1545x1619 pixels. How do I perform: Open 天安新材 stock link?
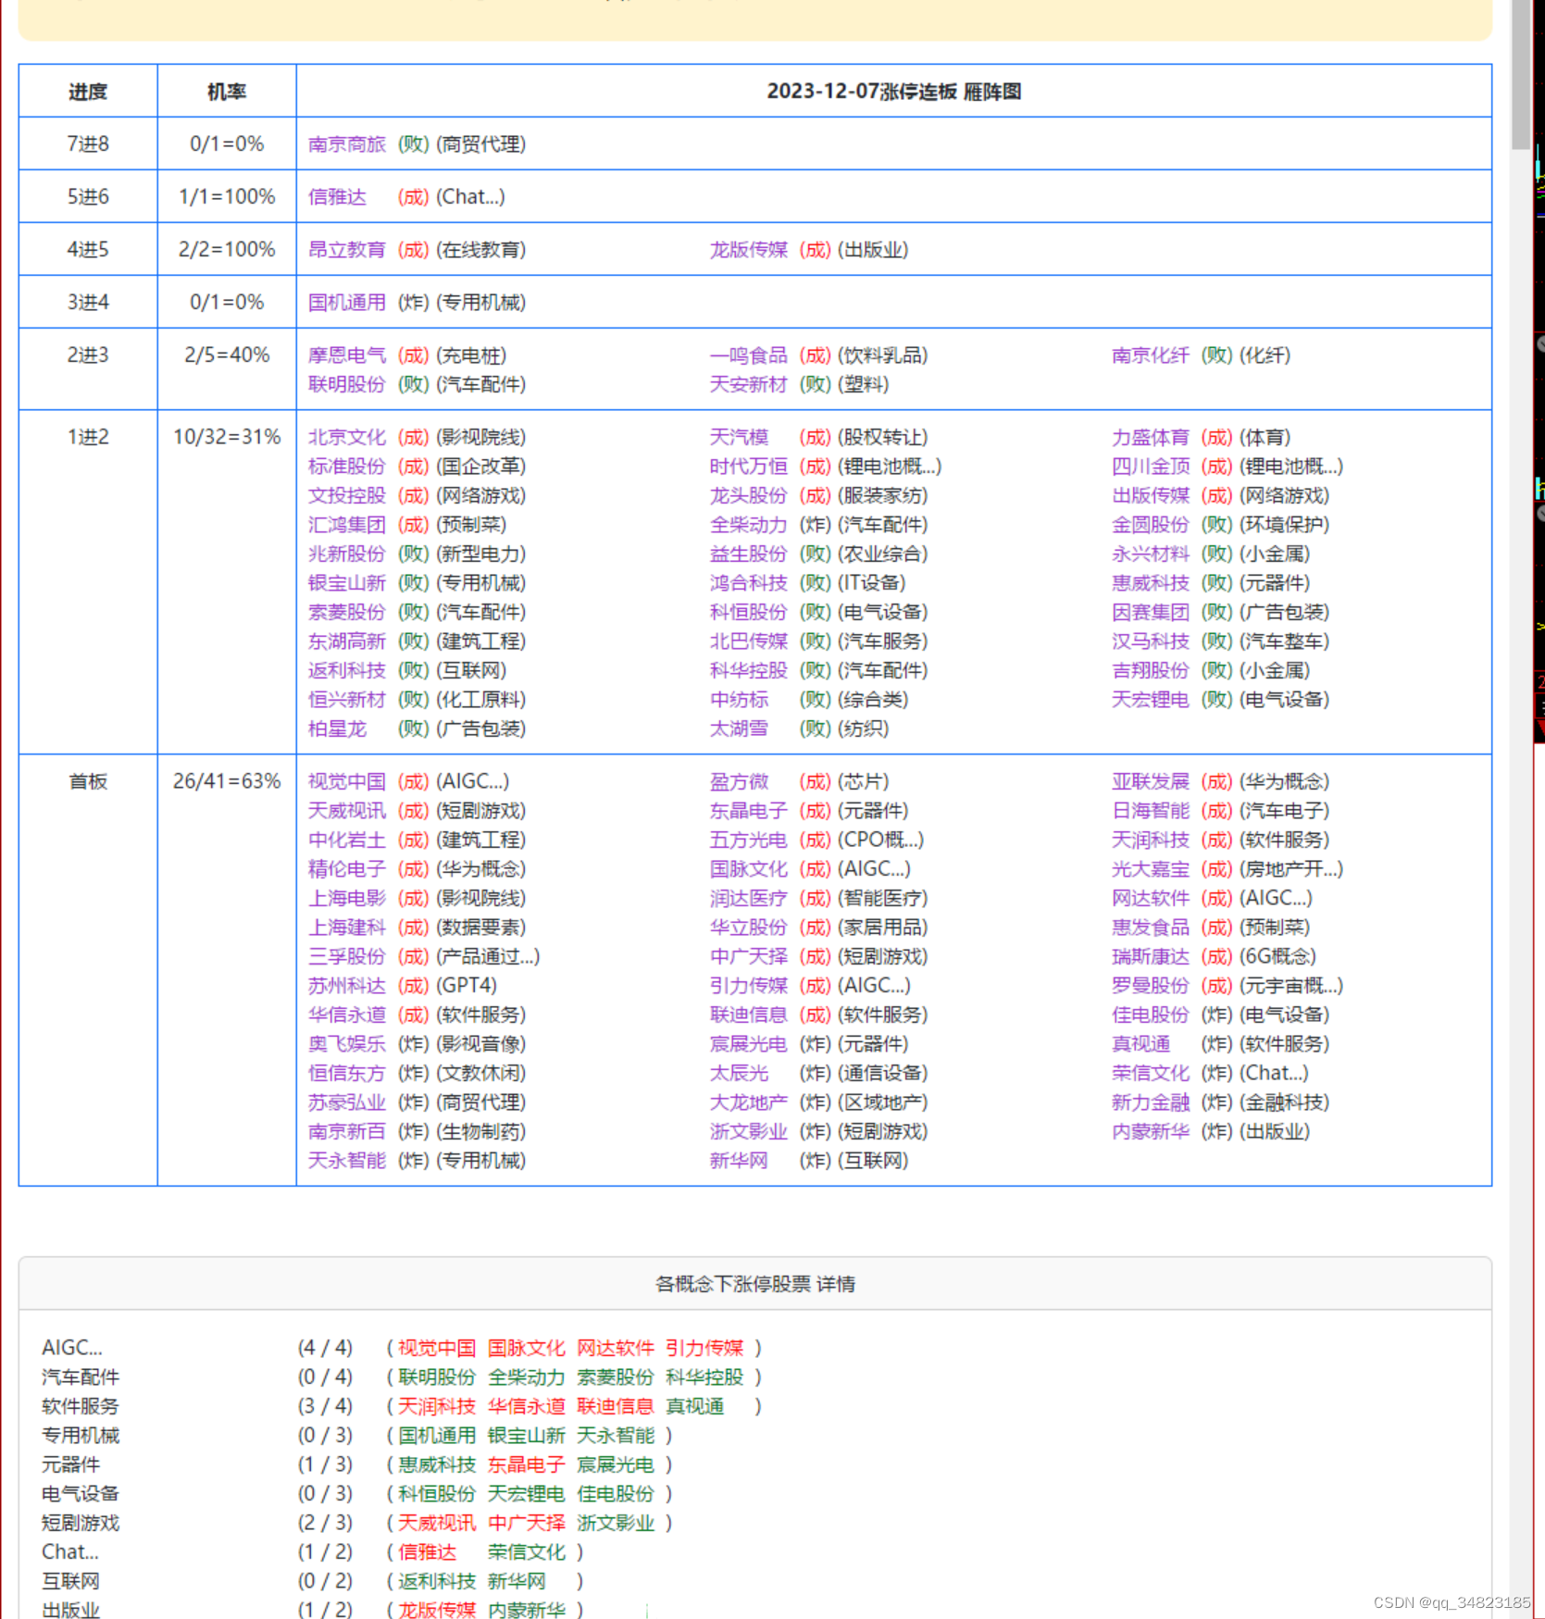tap(748, 384)
